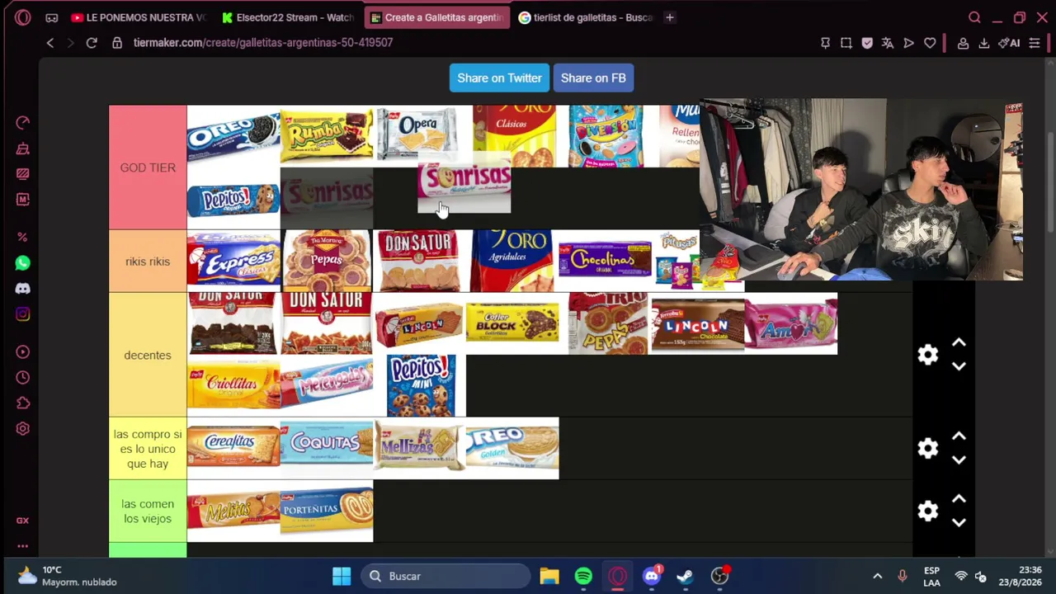Open the privacy shield icon

click(x=867, y=43)
